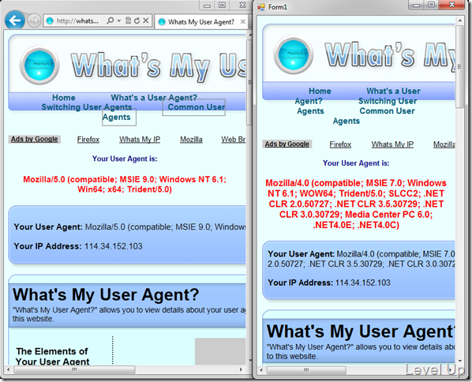The width and height of the screenshot is (472, 382).
Task: Click IP address 114.34.152.103 in Form1 window
Action: pyautogui.click(x=363, y=283)
